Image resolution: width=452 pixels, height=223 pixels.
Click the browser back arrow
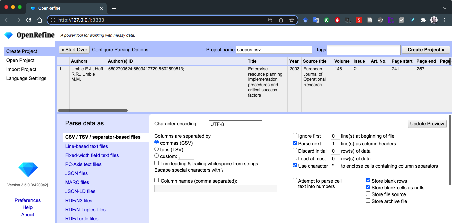[7, 20]
